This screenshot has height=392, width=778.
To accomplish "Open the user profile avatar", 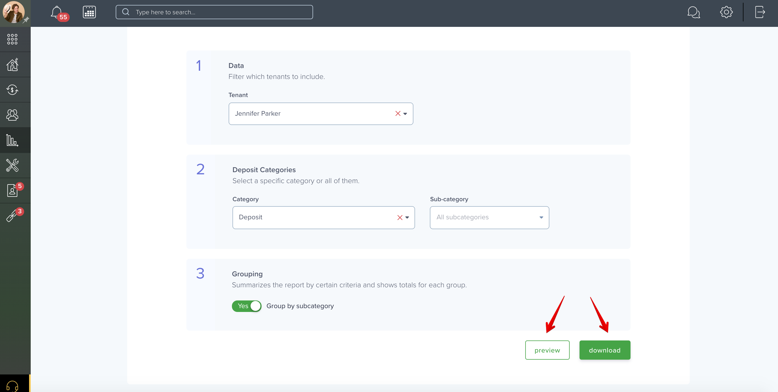I will (13, 12).
